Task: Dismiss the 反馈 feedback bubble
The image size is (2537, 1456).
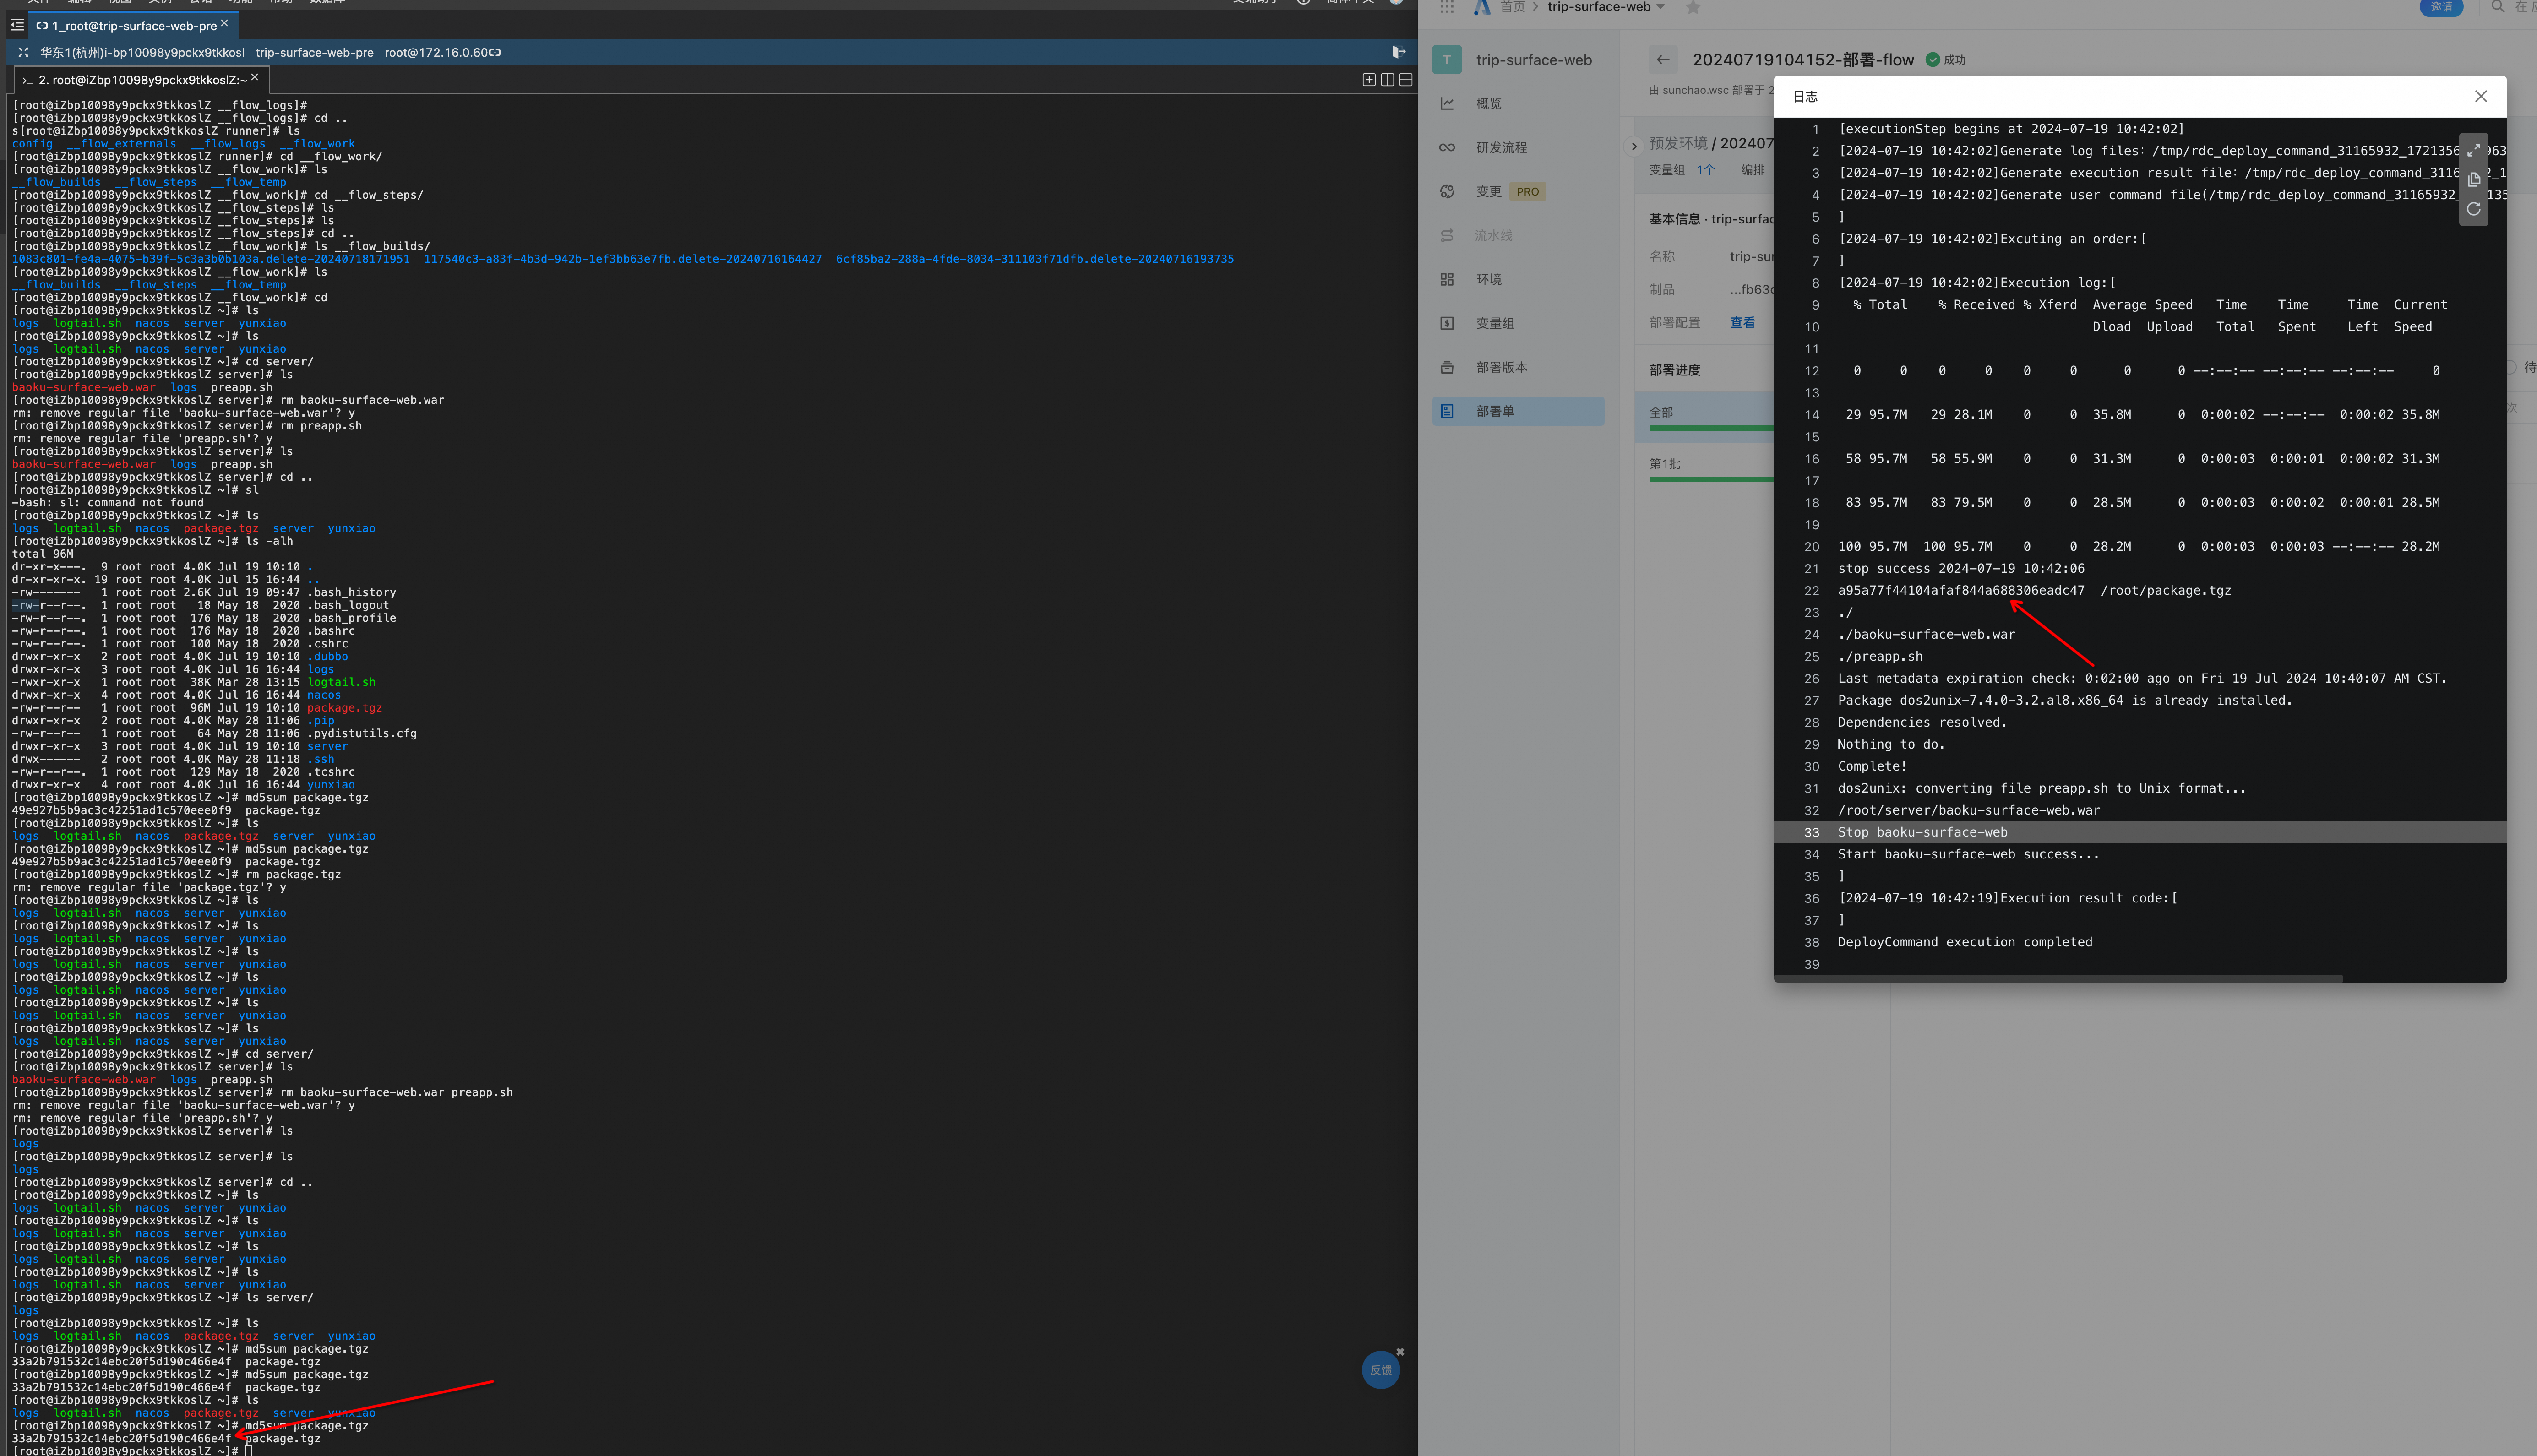Action: (x=1400, y=1351)
